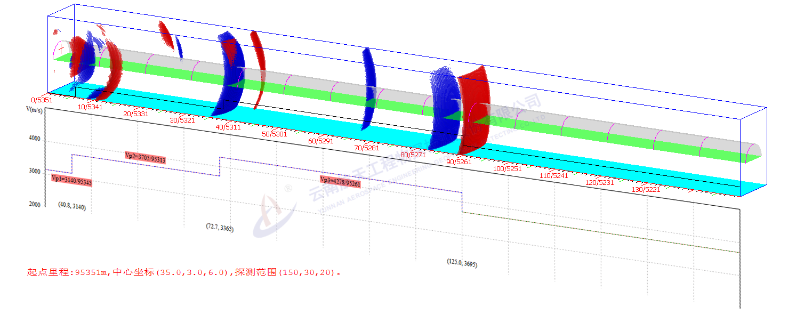Click the 40/5311 mileage marker
788x323 pixels.
tap(228, 127)
